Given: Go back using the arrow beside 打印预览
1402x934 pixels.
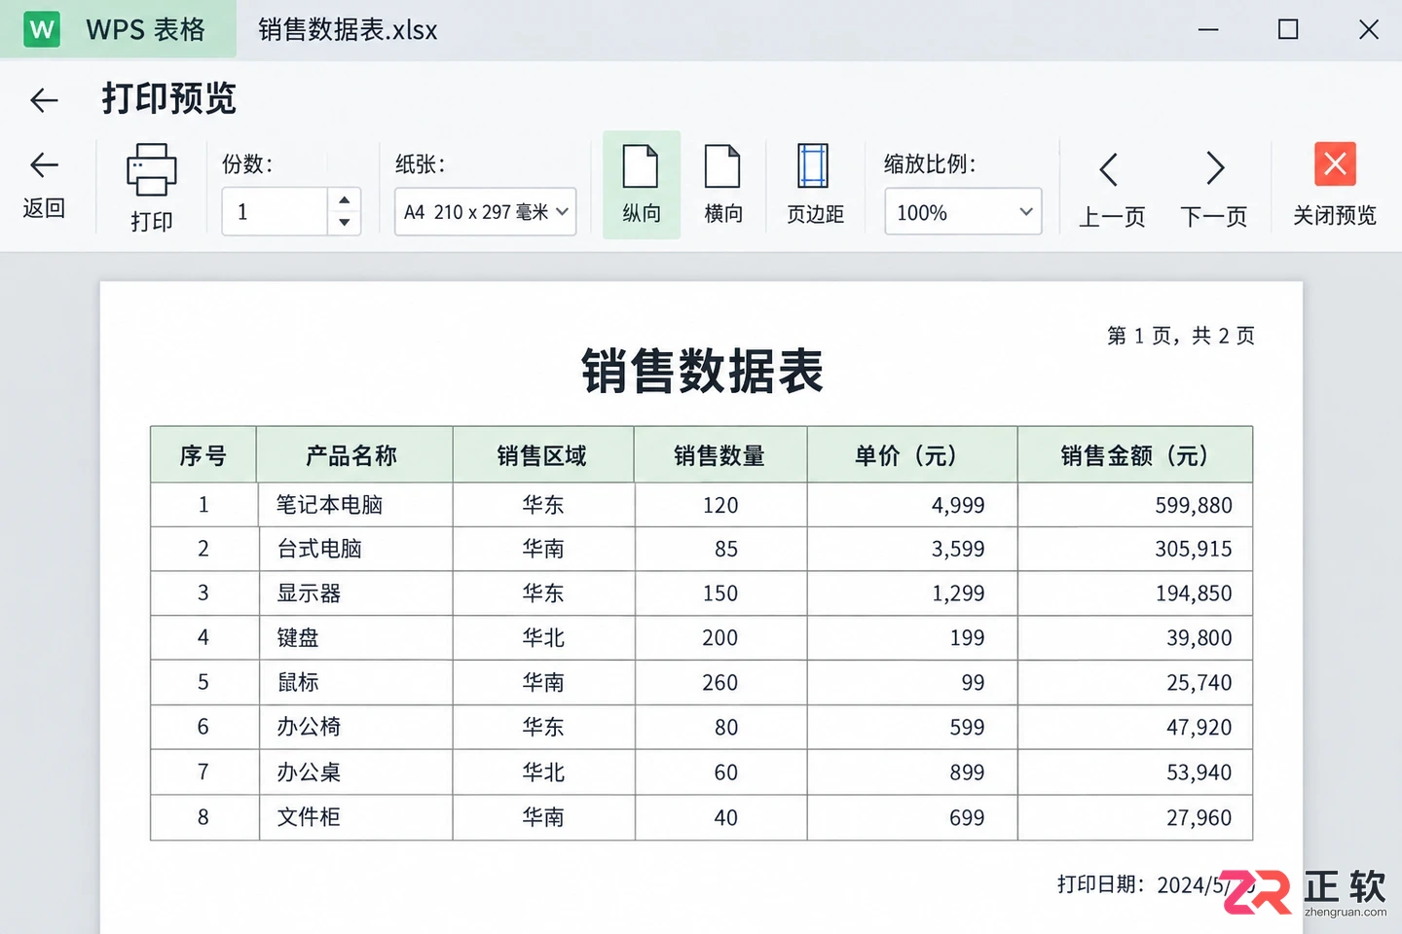Looking at the screenshot, I should click(44, 99).
